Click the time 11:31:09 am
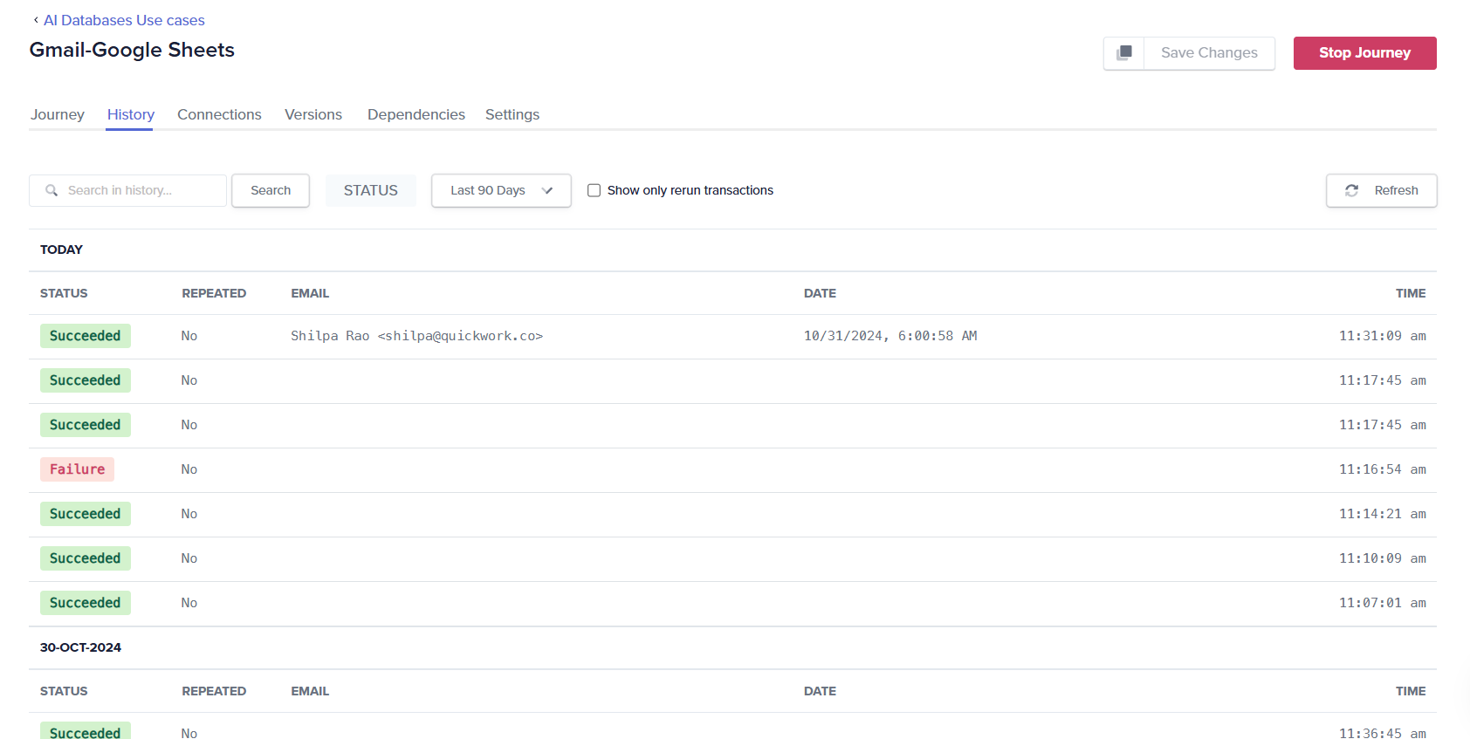This screenshot has width=1470, height=739. (x=1383, y=336)
